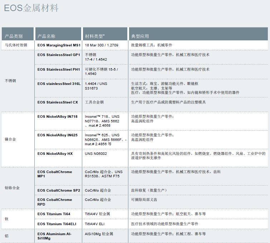Viewport: 270px width, 243px height.
Task: Select EOS NickelAlloy IN718 product name
Action: [58, 117]
